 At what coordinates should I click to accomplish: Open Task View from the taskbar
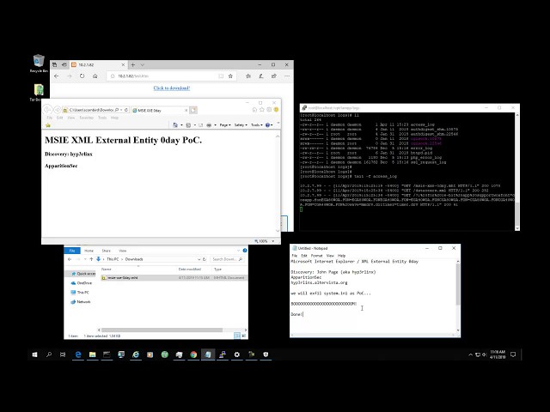tap(63, 354)
